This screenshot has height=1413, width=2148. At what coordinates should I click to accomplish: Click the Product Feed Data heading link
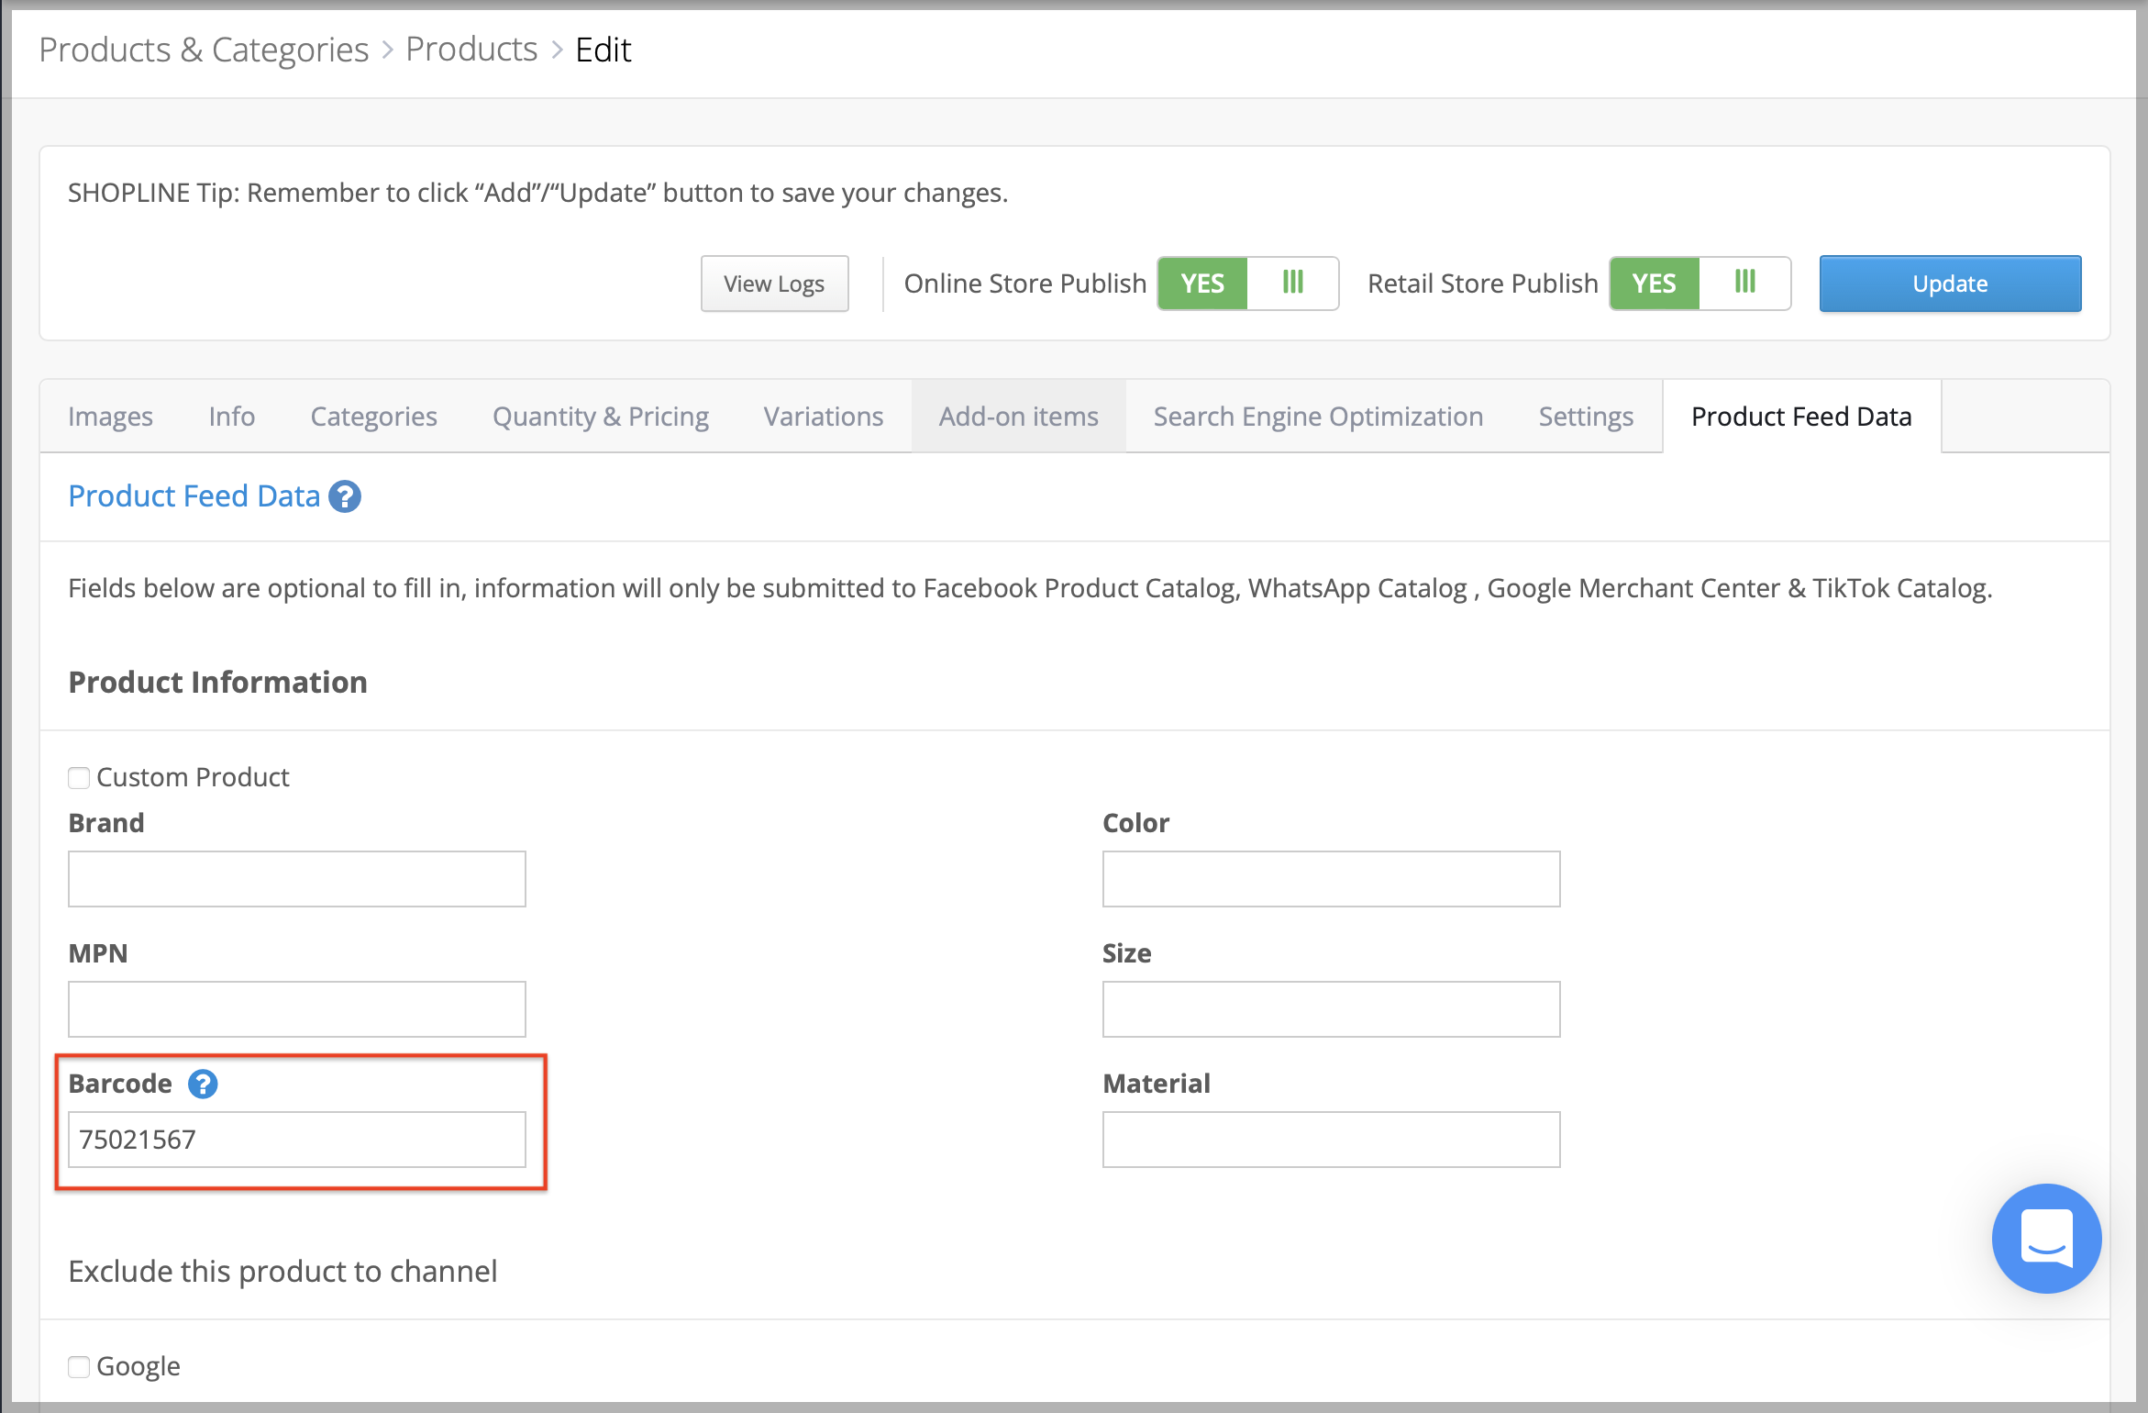(x=194, y=496)
